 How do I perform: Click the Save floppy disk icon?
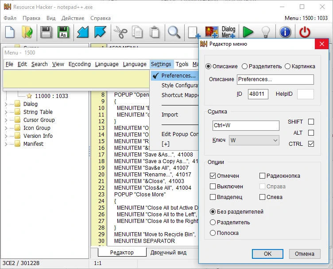(x=46, y=32)
